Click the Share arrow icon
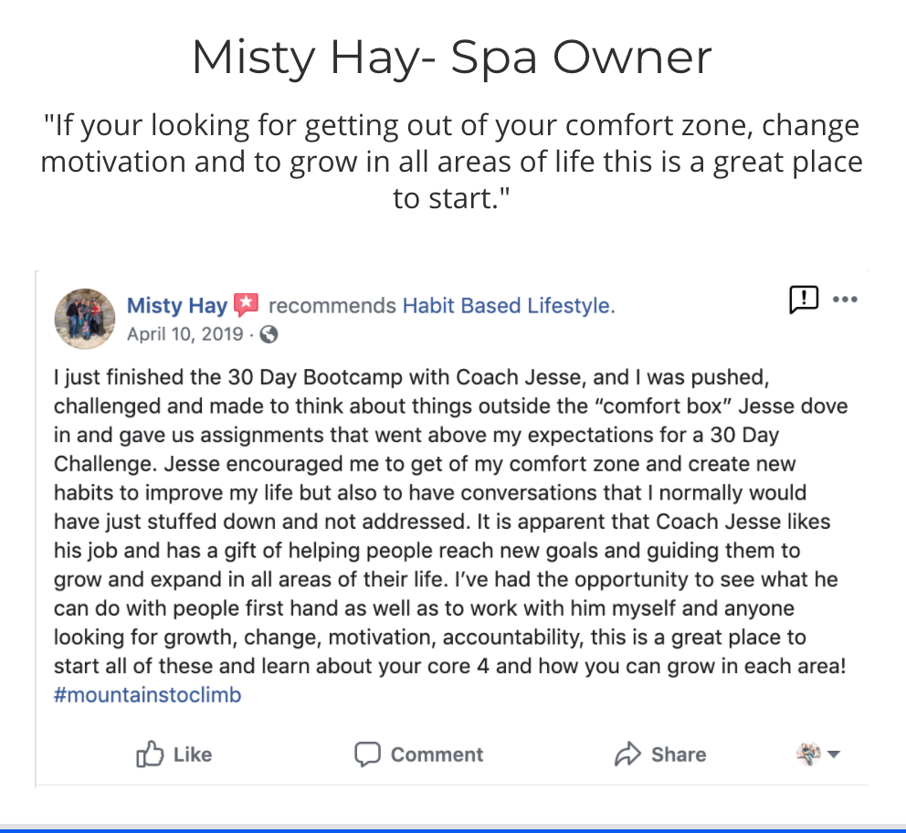Viewport: 906px width, 833px height. point(627,754)
